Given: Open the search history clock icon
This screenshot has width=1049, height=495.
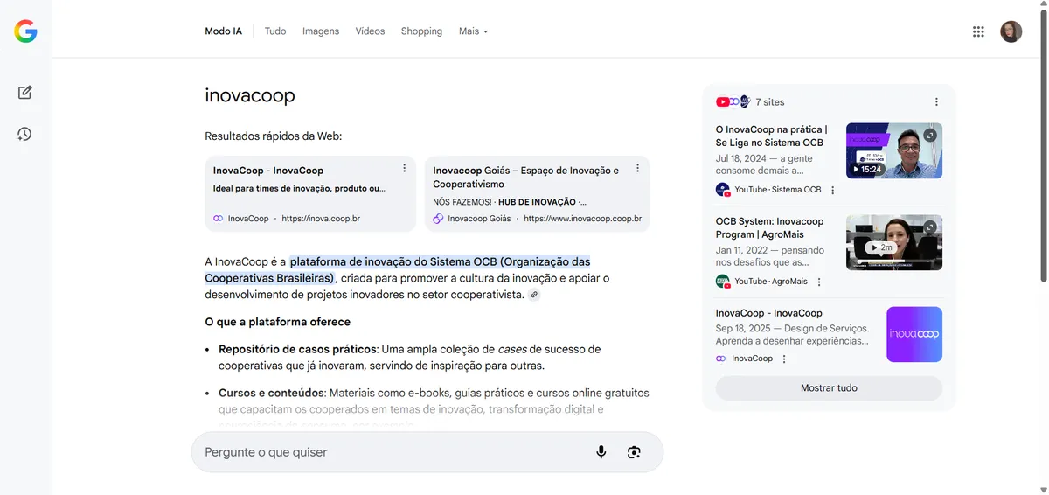Looking at the screenshot, I should pos(25,134).
